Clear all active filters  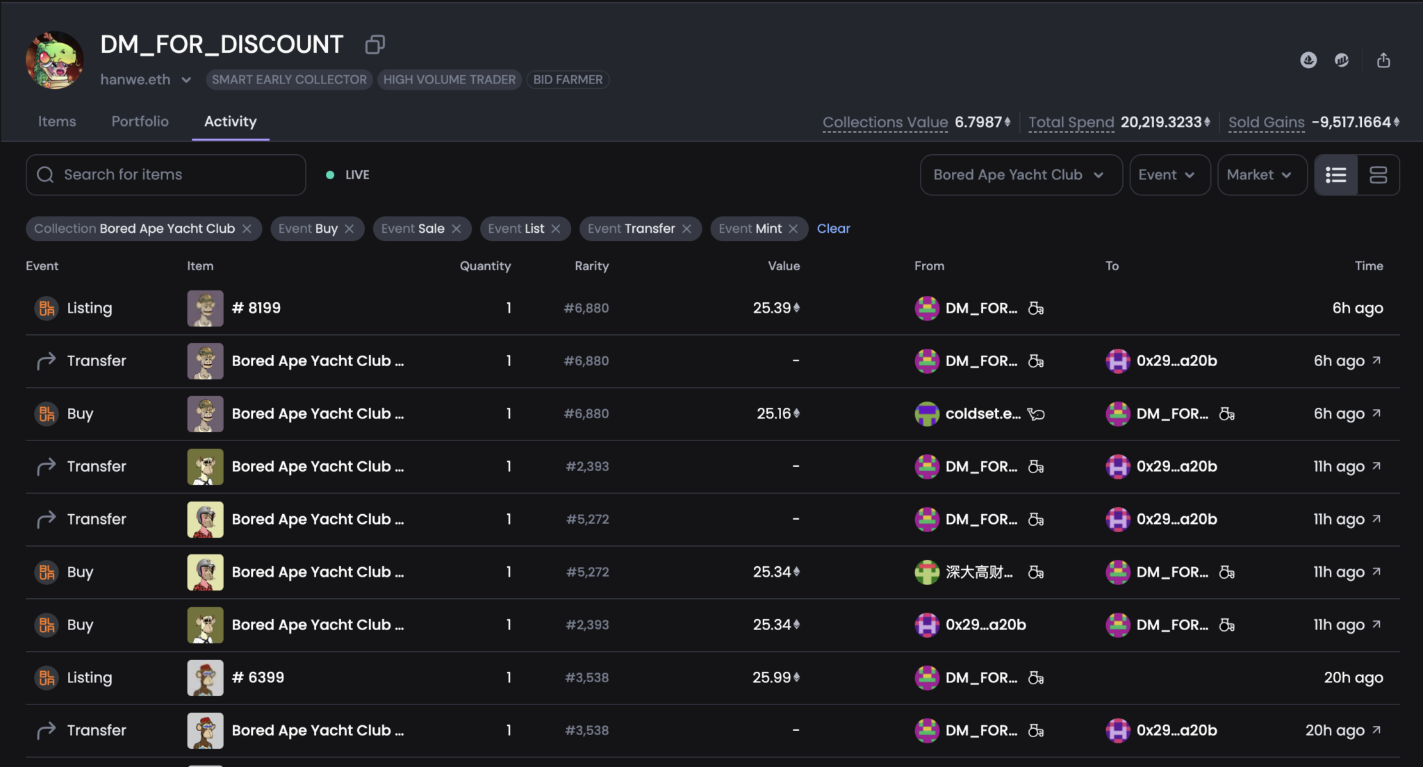pyautogui.click(x=833, y=229)
